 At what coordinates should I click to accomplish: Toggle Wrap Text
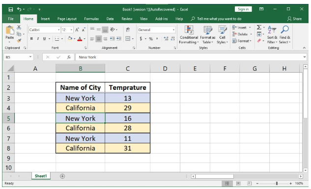128,29
